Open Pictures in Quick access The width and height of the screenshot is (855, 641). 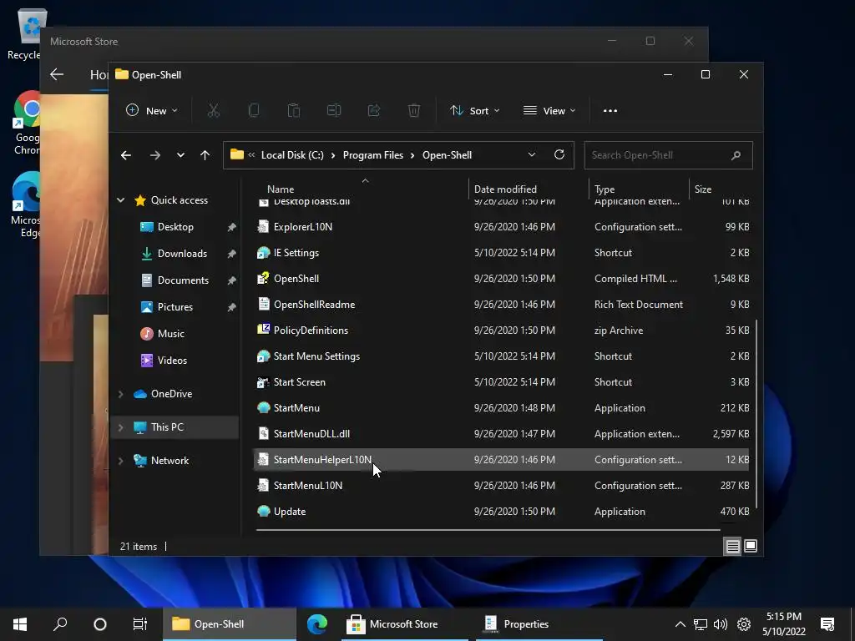coord(175,307)
